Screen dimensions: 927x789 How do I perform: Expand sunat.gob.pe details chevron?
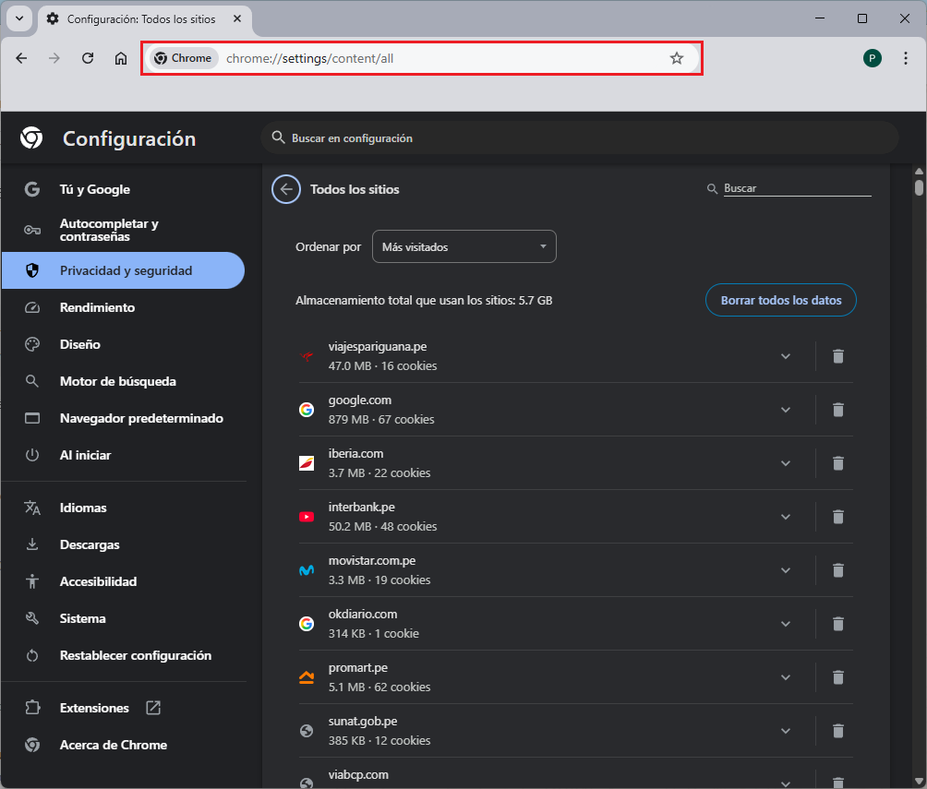tap(785, 731)
